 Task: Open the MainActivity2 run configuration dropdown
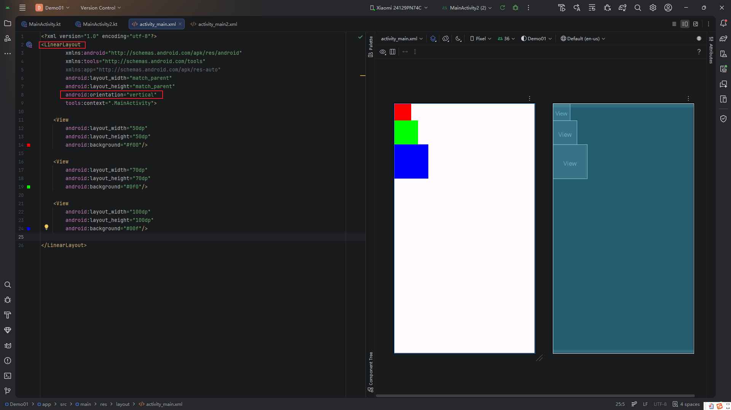(467, 8)
